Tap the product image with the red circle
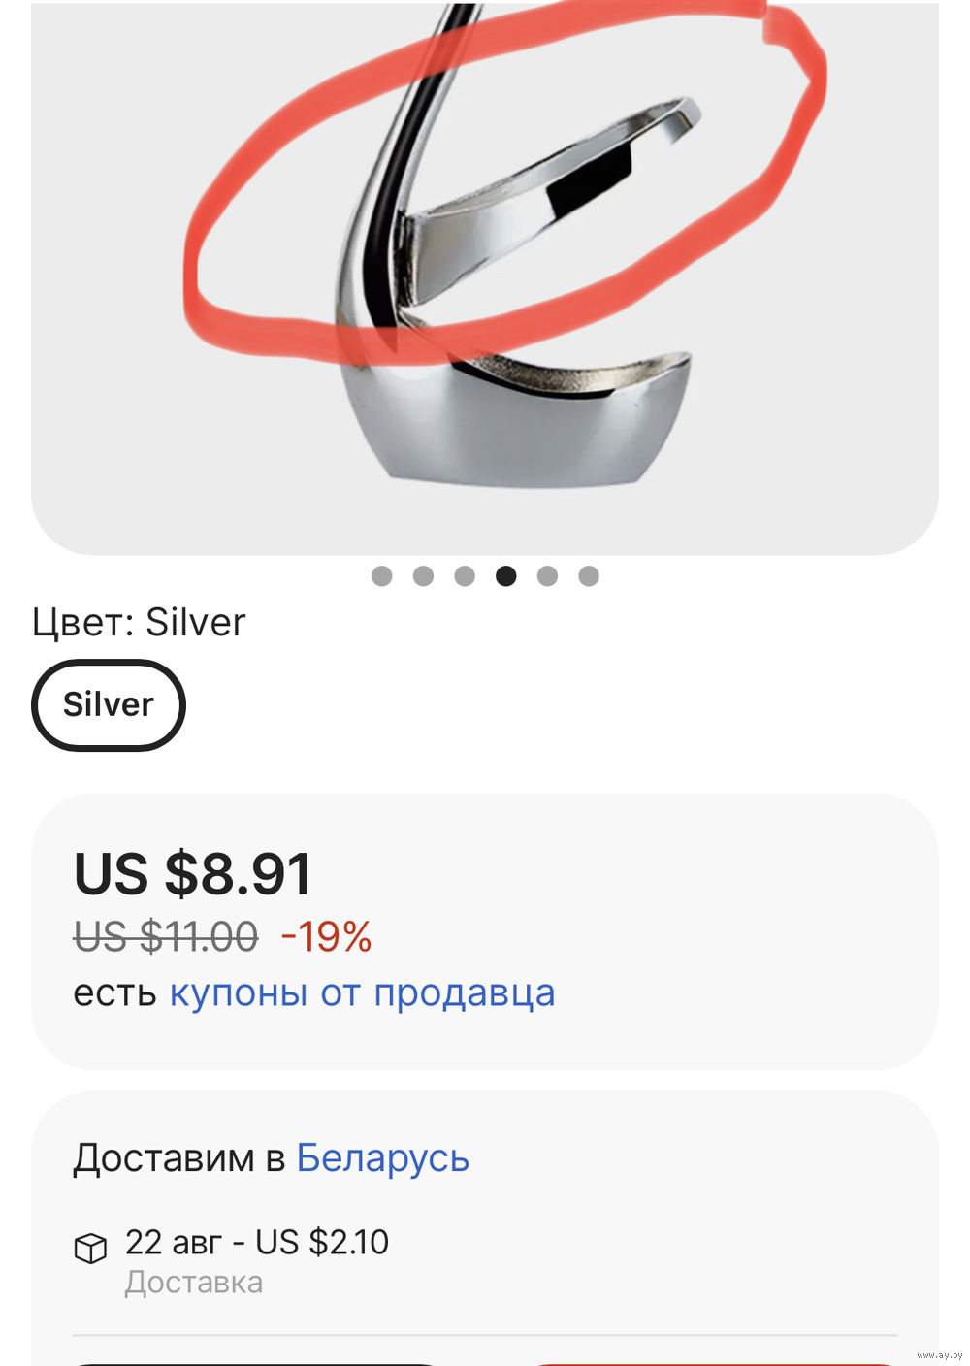The height and width of the screenshot is (1366, 970). tap(485, 277)
